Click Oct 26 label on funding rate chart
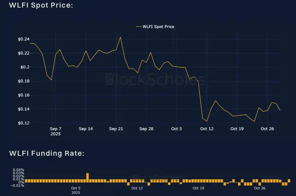The width and height of the screenshot is (296, 196). click(260, 188)
